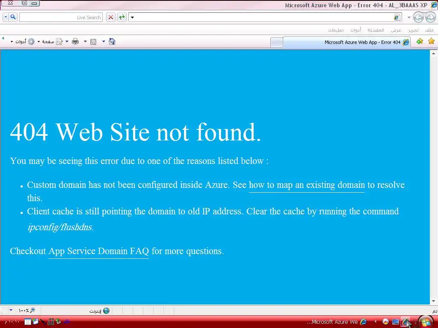Click the Add to Favorites star-plus icon
Screen dimensions: 438x328
pyautogui.click(x=420, y=41)
